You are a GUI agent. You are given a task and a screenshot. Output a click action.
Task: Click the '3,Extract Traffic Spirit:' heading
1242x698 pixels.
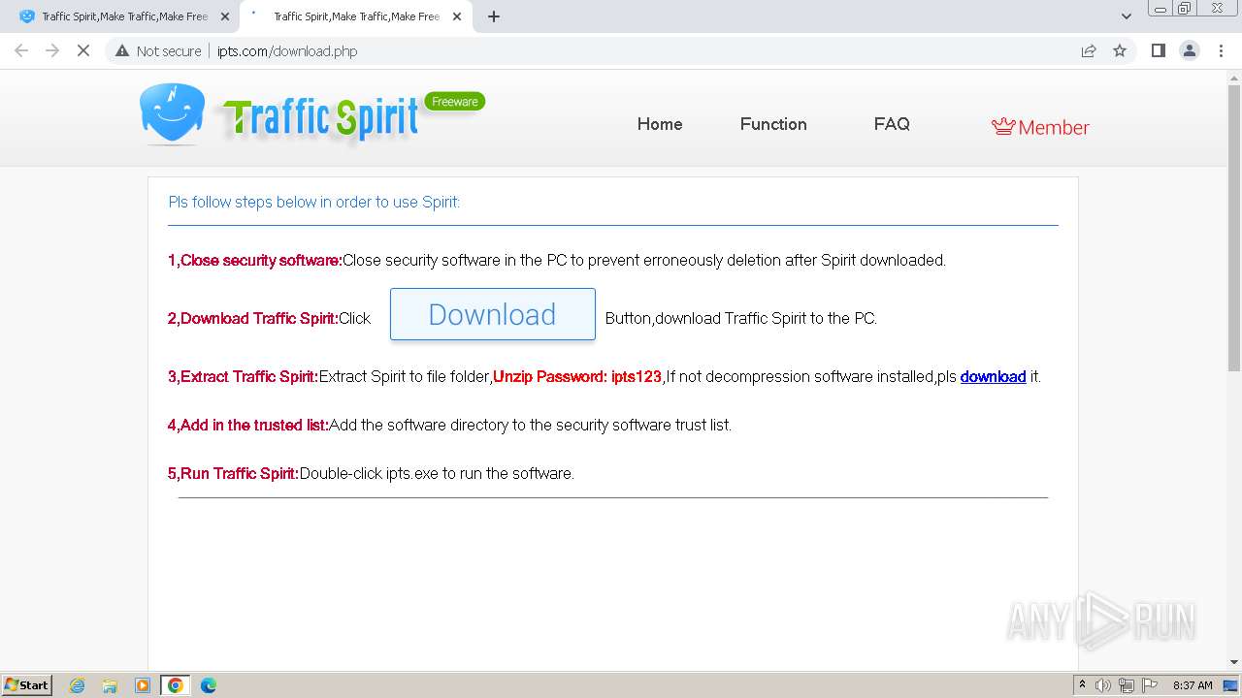click(243, 376)
